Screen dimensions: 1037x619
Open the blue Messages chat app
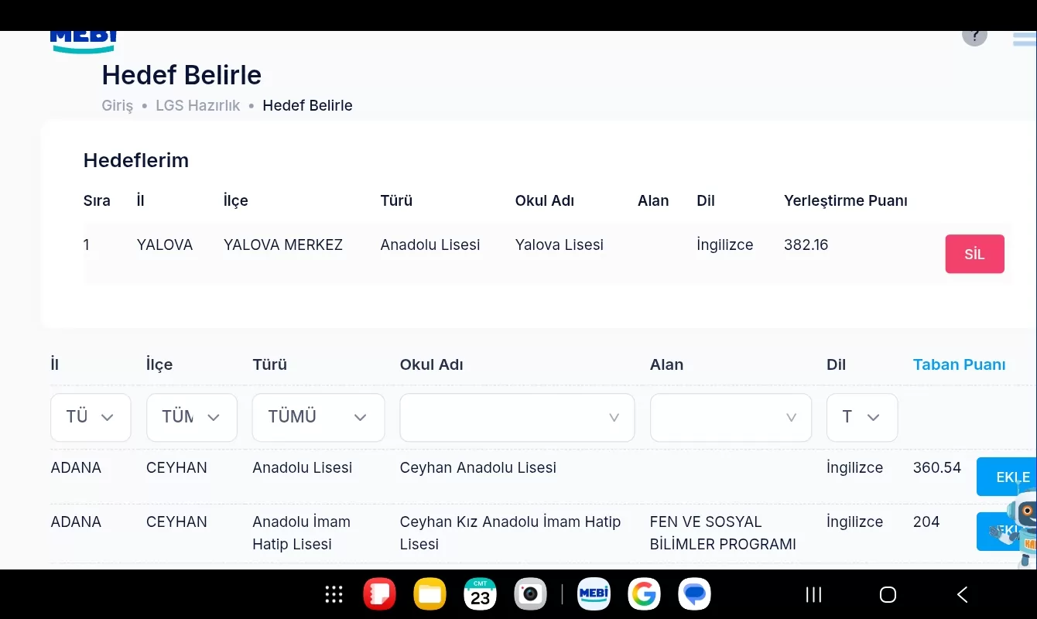(694, 594)
